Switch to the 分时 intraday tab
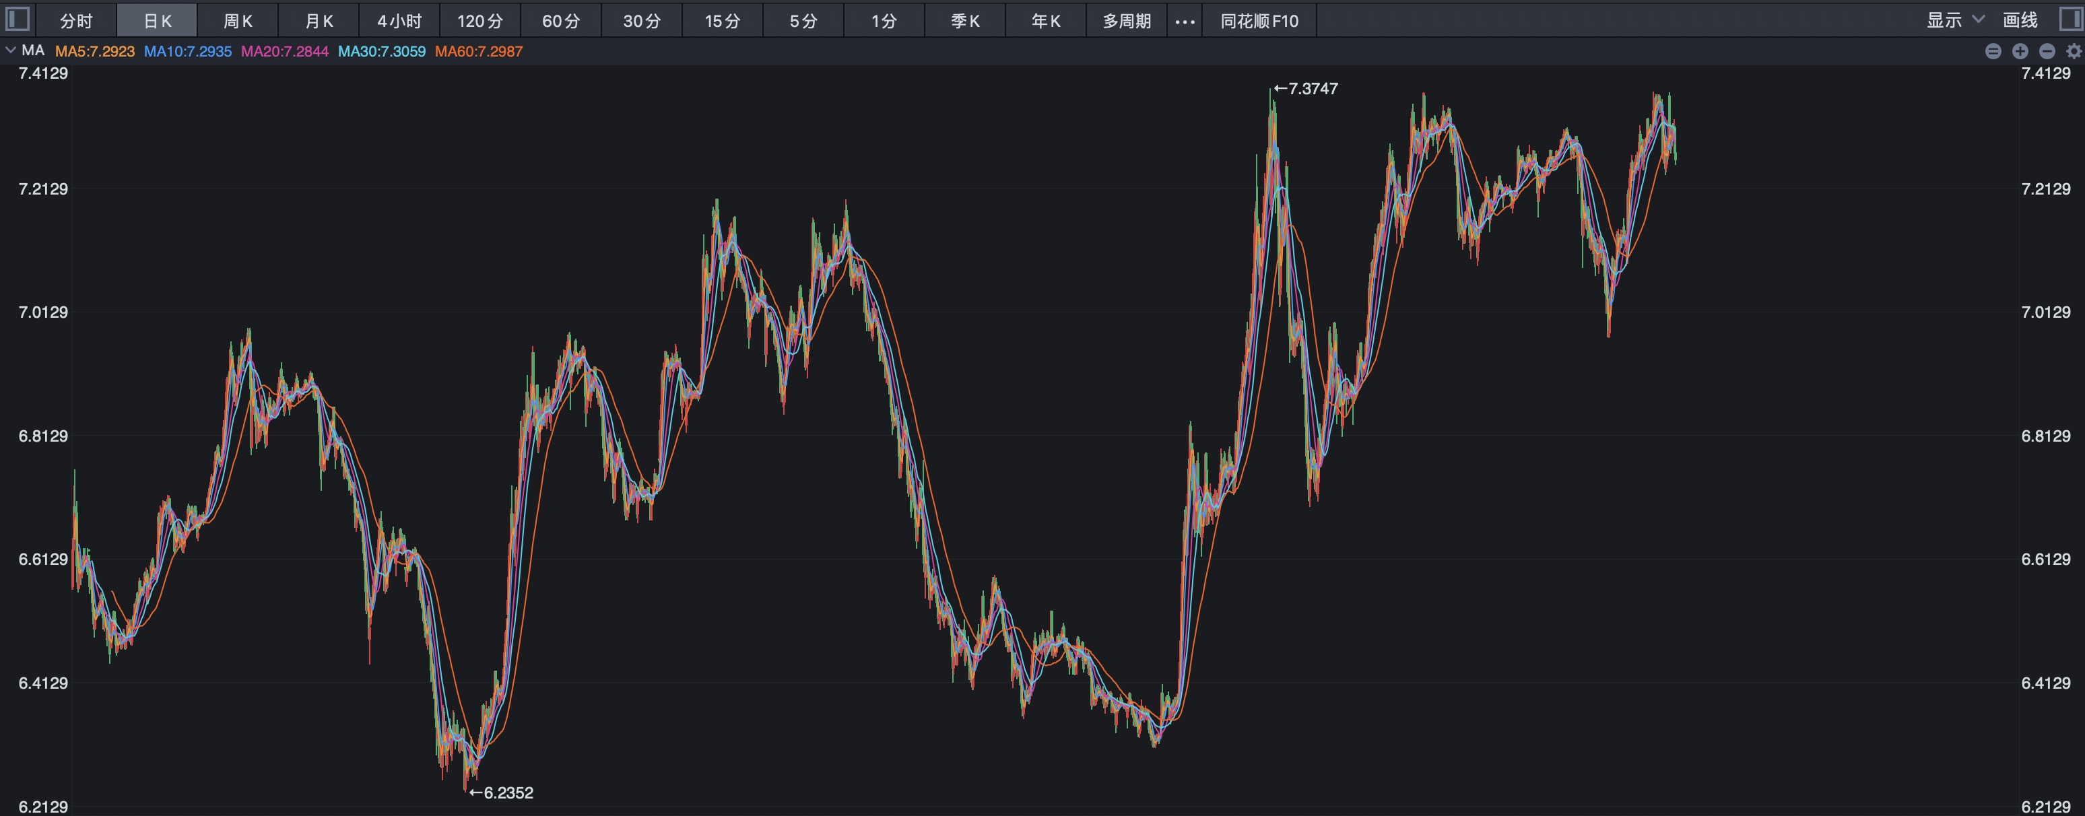Image resolution: width=2085 pixels, height=816 pixels. pos(76,21)
